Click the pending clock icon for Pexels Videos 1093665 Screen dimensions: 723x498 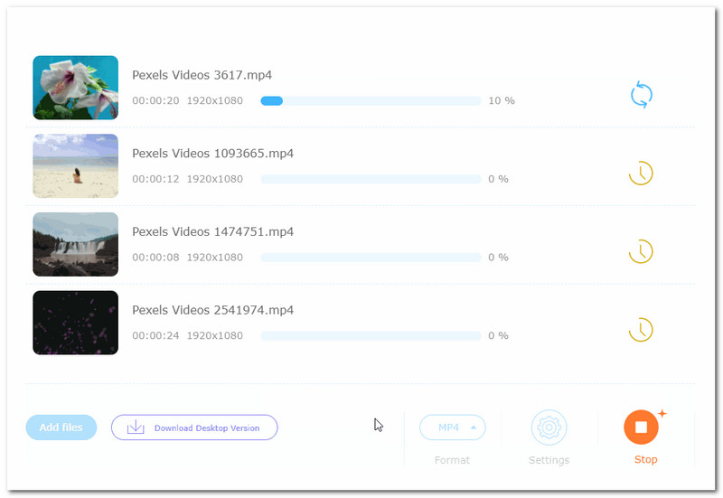tap(641, 174)
